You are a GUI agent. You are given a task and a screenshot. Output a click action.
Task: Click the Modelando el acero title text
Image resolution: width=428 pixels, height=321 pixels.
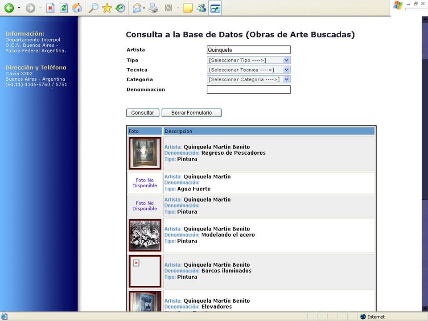pos(228,235)
